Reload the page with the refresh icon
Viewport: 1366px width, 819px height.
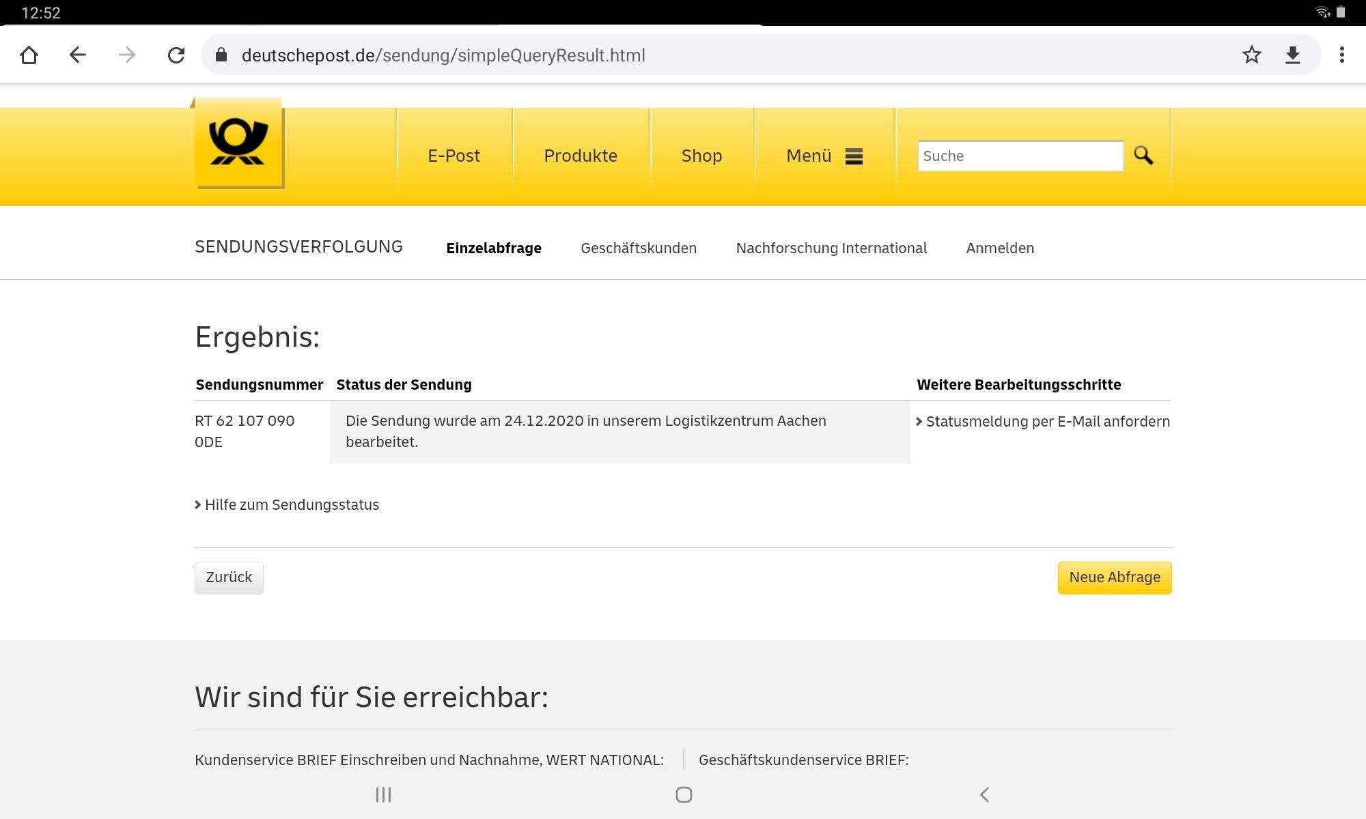pyautogui.click(x=176, y=55)
